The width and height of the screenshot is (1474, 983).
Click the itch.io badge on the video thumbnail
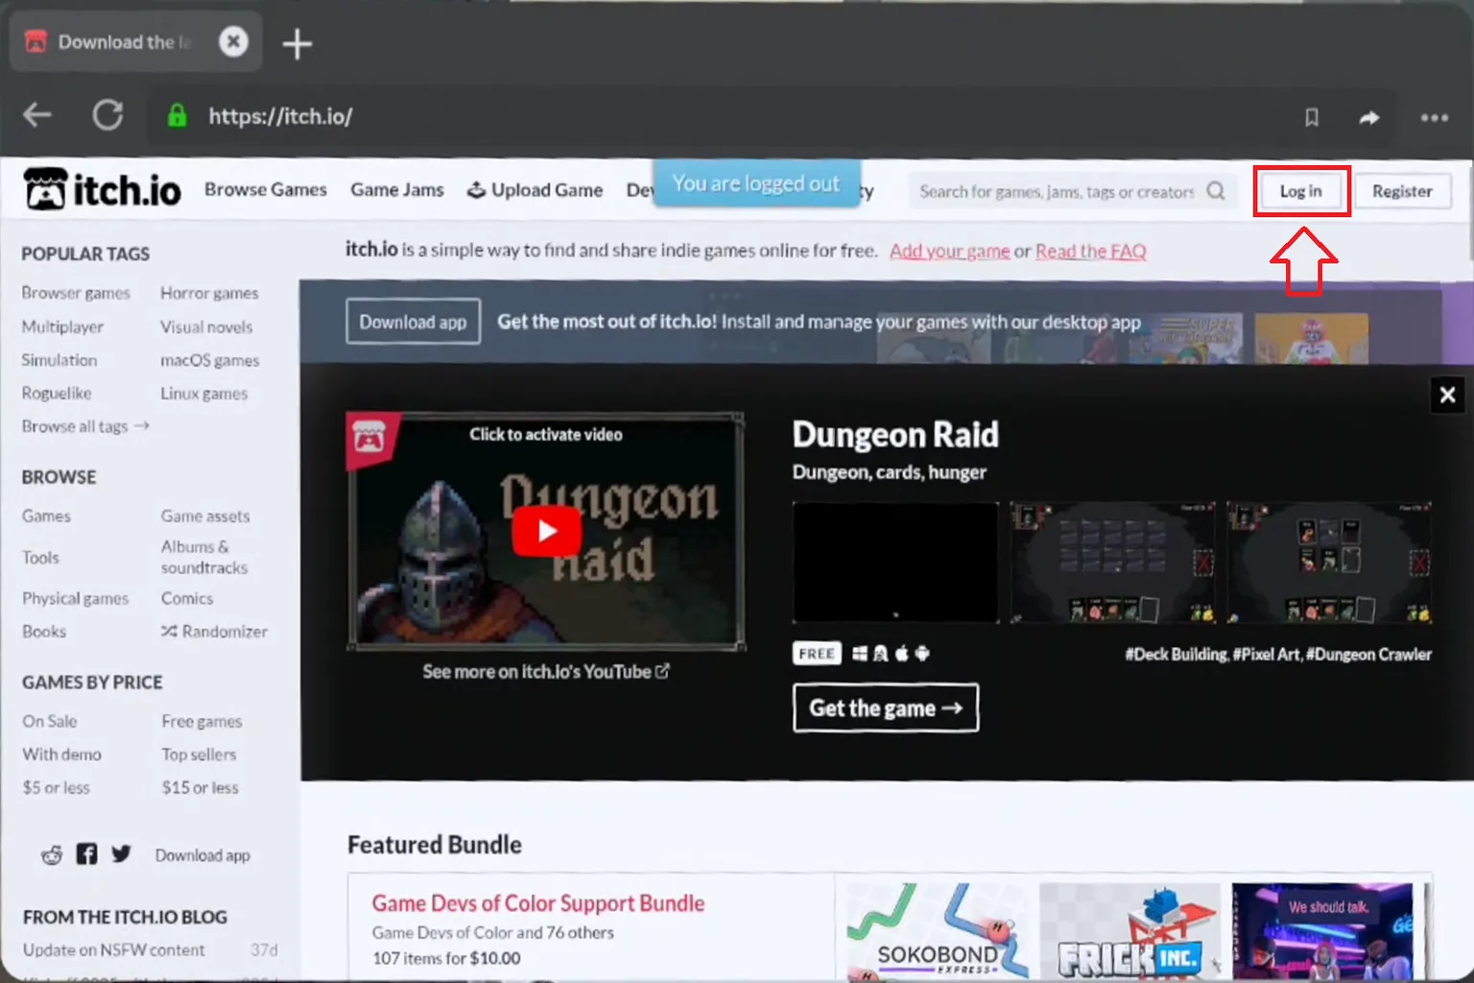point(369,439)
